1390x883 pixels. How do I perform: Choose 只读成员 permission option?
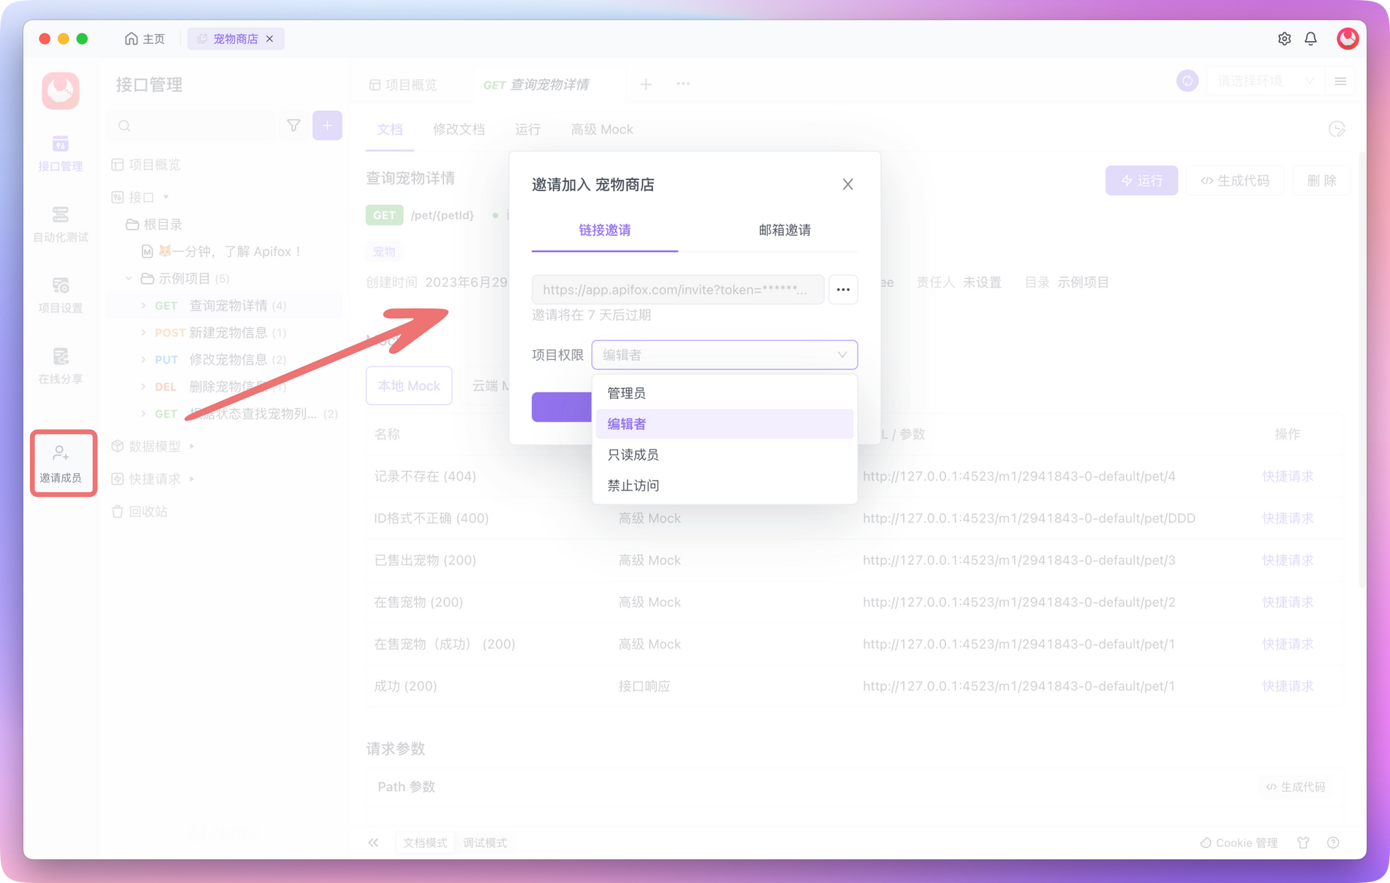tap(724, 455)
